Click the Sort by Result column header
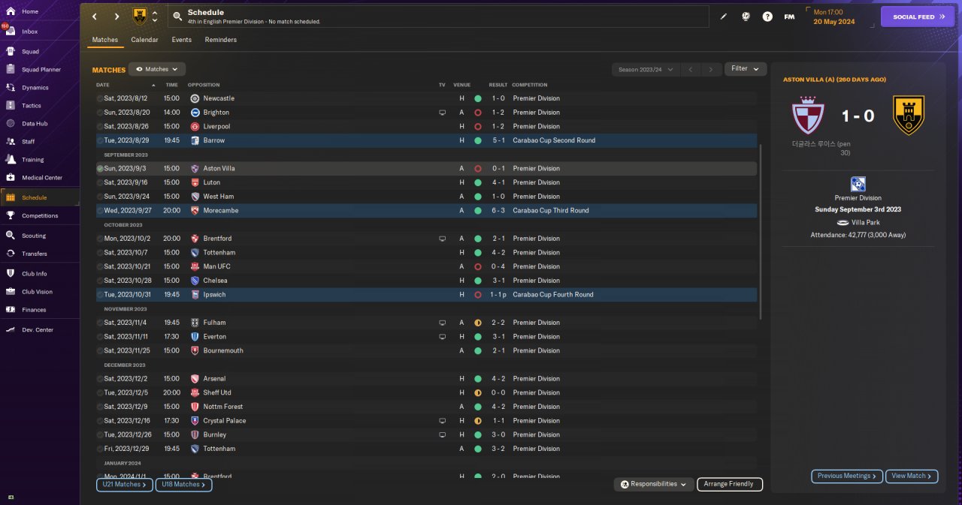The width and height of the screenshot is (962, 505). tap(498, 85)
